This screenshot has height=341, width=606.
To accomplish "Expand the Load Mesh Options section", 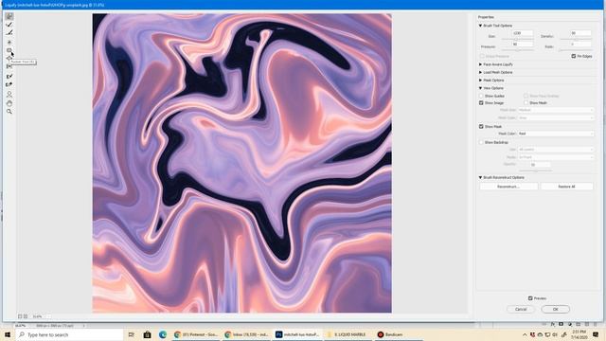I will [480, 72].
